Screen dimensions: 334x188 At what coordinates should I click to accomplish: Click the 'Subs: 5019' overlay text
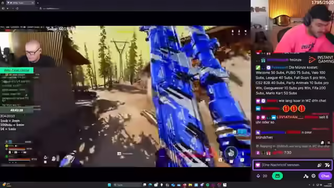point(61,29)
